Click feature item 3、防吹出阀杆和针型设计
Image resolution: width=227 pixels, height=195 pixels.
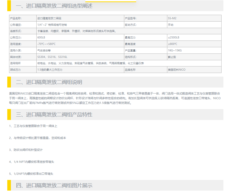(26, 150)
